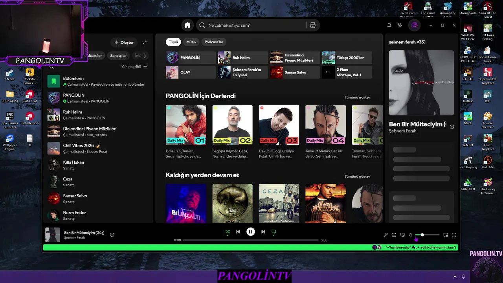The image size is (503, 283).
Task: Open 'Ruh Halim' shortcut tile
Action: pos(243,57)
